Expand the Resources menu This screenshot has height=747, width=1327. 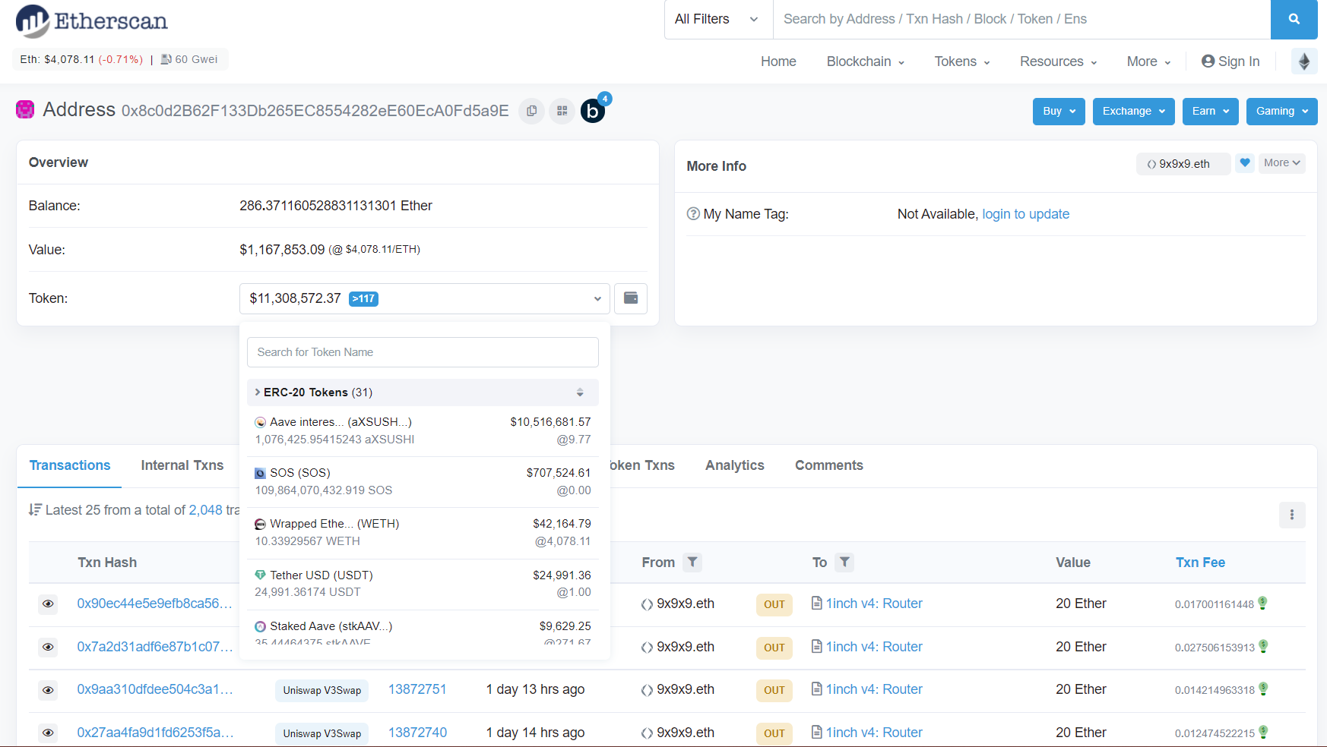click(x=1059, y=61)
